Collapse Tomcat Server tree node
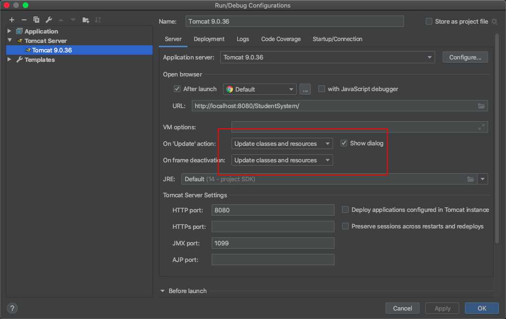 (9, 40)
